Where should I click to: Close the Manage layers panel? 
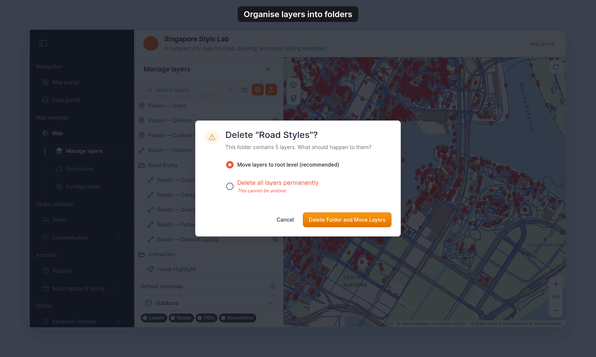[x=268, y=69]
